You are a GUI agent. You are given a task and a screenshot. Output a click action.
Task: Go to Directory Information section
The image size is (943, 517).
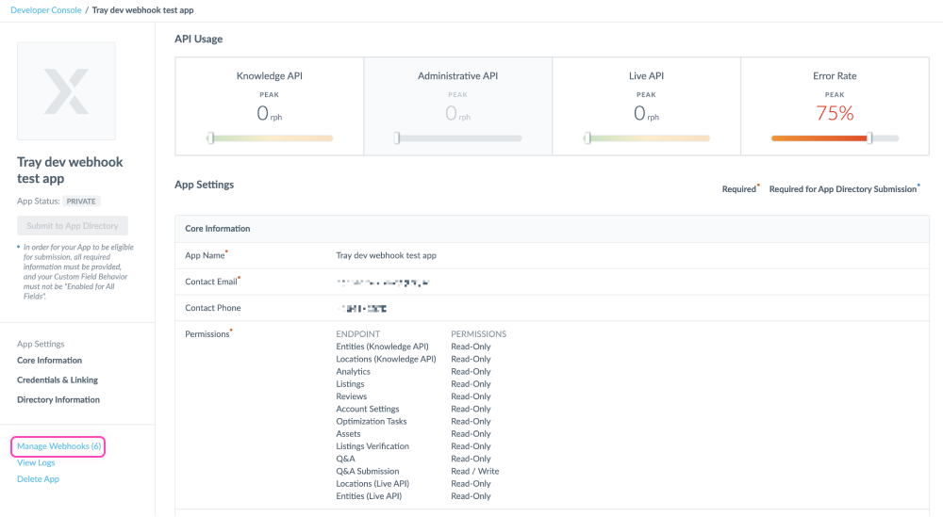[58, 400]
